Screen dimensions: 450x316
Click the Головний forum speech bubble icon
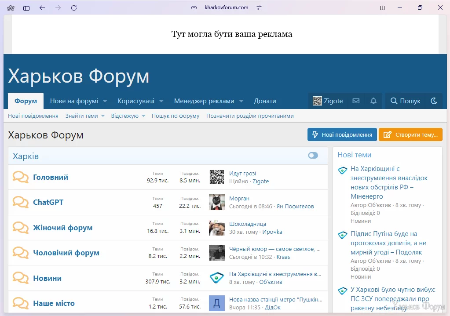click(21, 177)
